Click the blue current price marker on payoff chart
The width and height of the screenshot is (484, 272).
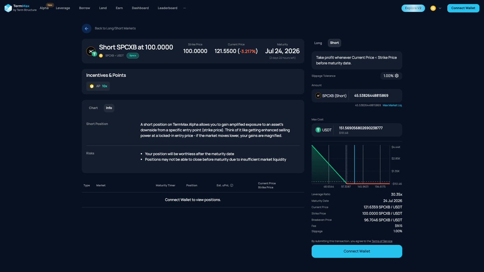pos(354,164)
